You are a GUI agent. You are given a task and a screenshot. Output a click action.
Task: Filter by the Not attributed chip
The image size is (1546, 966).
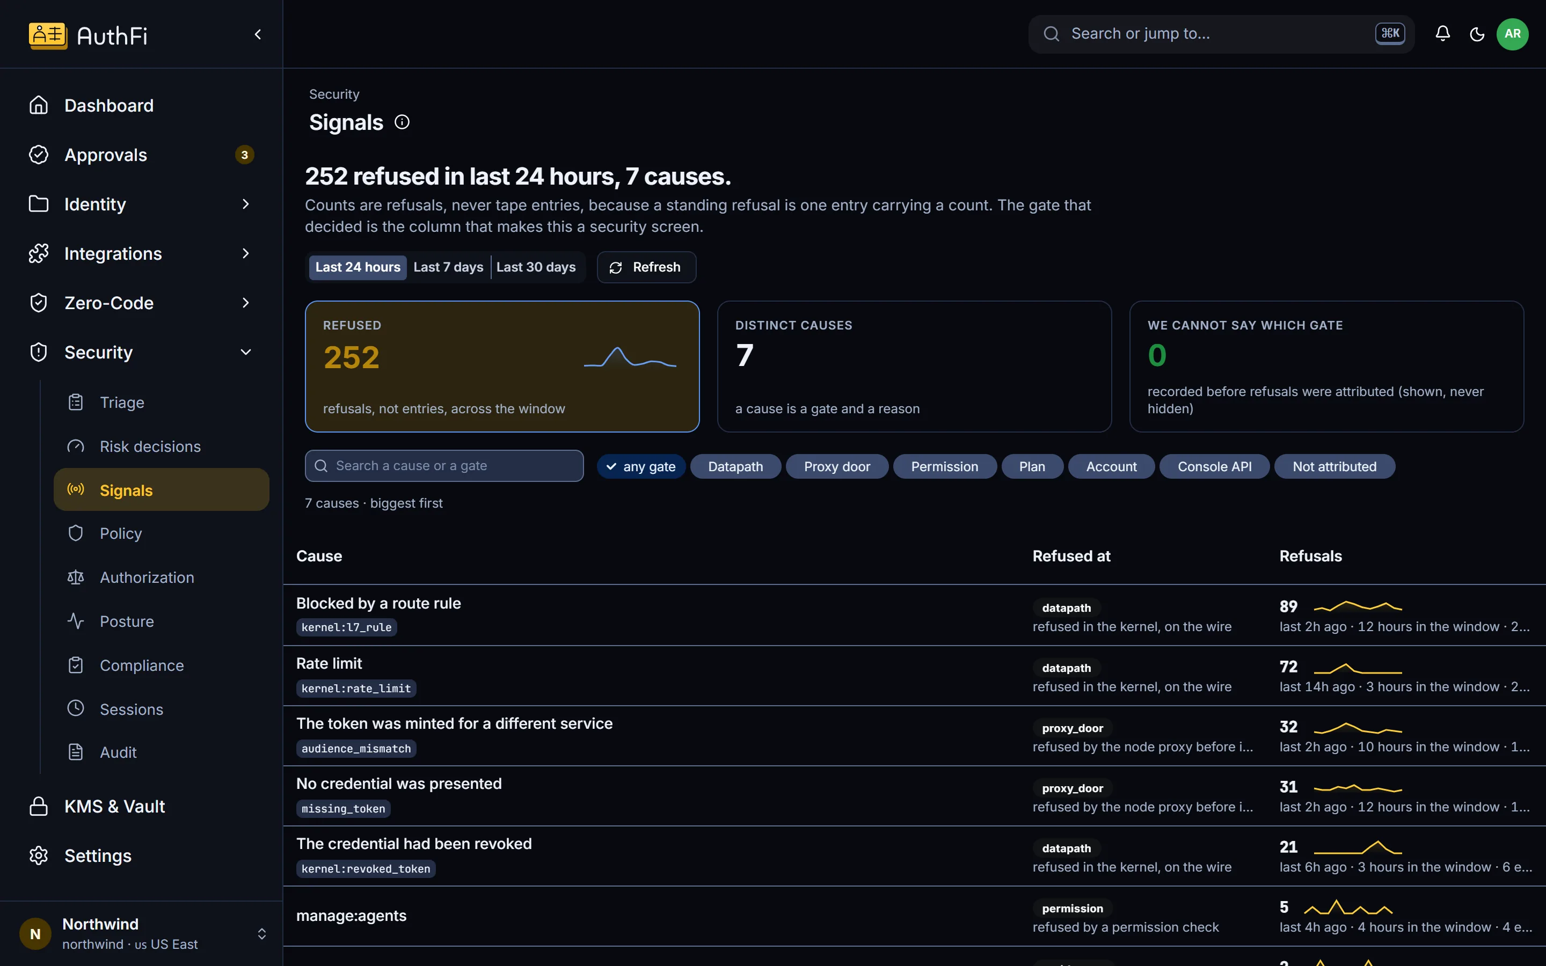pos(1334,466)
